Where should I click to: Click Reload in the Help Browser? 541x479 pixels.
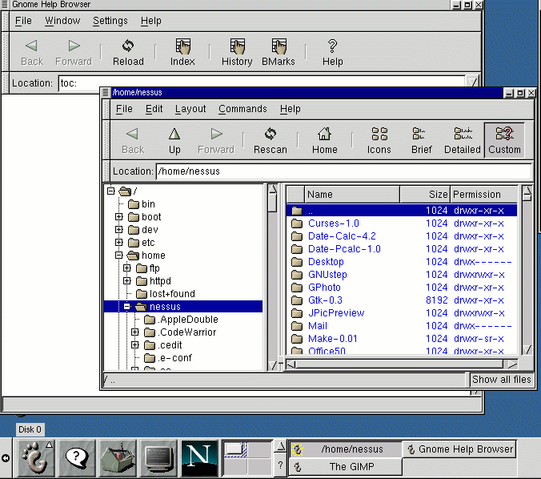(128, 53)
